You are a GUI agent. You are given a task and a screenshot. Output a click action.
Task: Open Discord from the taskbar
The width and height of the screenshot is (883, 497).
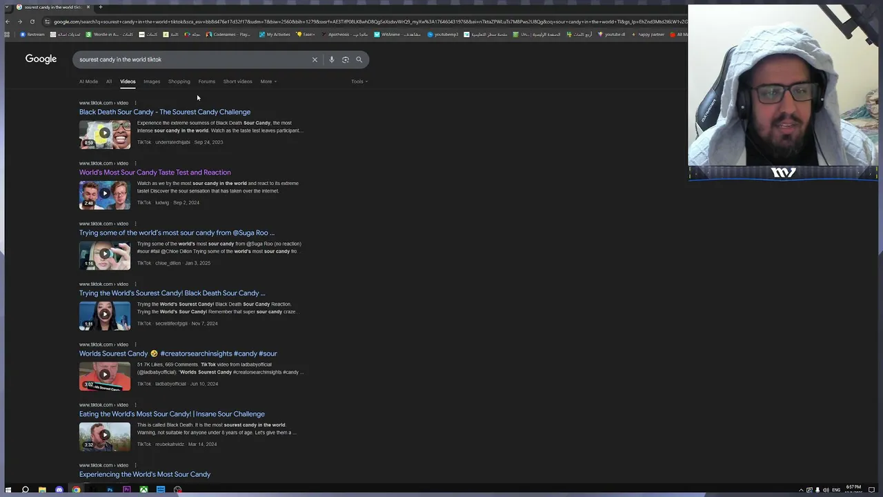pyautogui.click(x=59, y=489)
